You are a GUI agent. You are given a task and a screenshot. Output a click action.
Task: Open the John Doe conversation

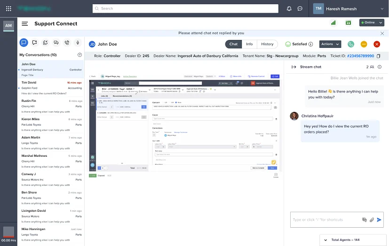pos(51,69)
